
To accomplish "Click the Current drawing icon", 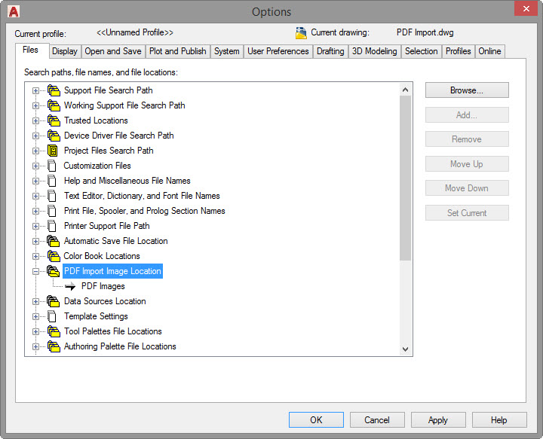I will [x=301, y=32].
